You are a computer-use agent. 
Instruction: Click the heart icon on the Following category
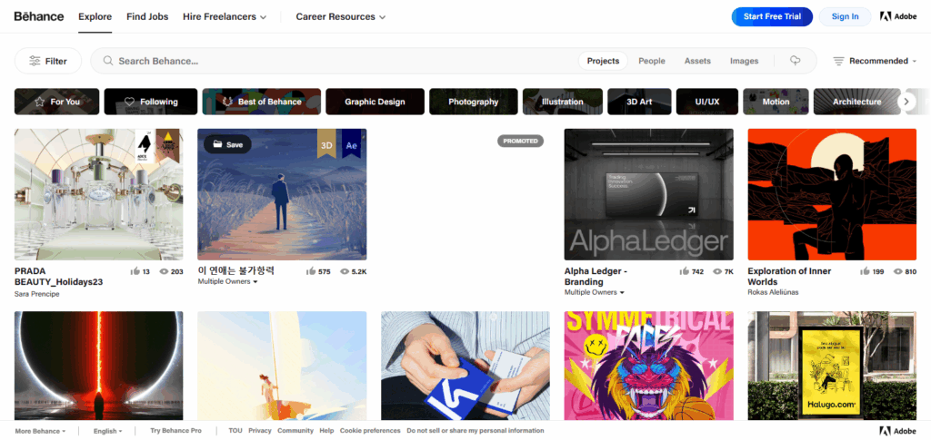click(129, 102)
